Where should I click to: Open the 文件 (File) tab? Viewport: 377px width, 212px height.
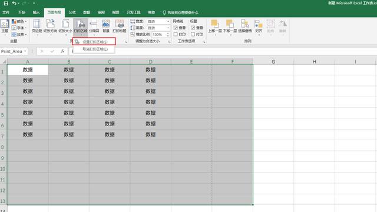pyautogui.click(x=6, y=12)
